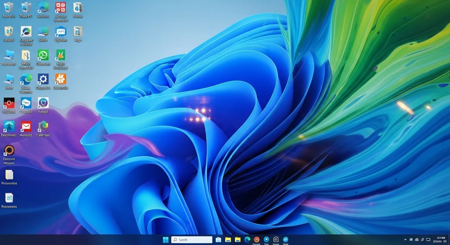Click the pen icon in system tray
Viewport: 450px width, 245px height.
pyautogui.click(x=423, y=240)
